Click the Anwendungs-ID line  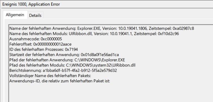click(60, 81)
